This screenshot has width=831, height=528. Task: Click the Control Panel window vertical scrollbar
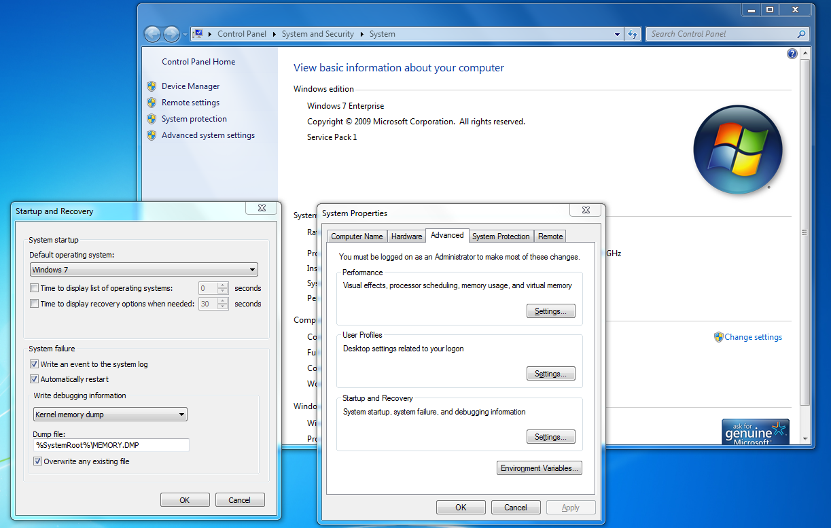[805, 233]
